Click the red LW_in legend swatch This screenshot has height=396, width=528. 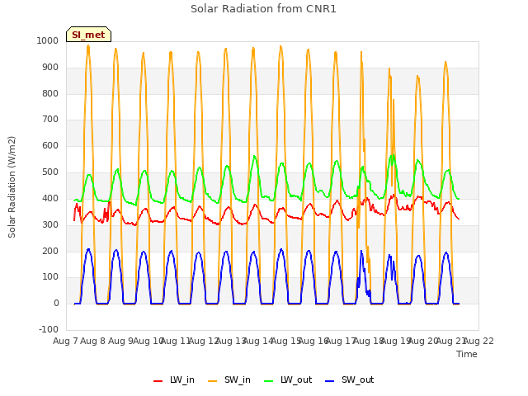[x=158, y=381]
